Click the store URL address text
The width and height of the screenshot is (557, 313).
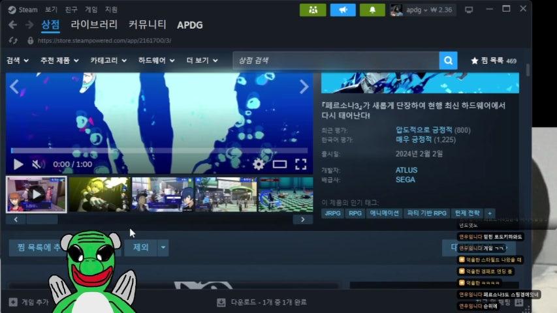(x=104, y=40)
